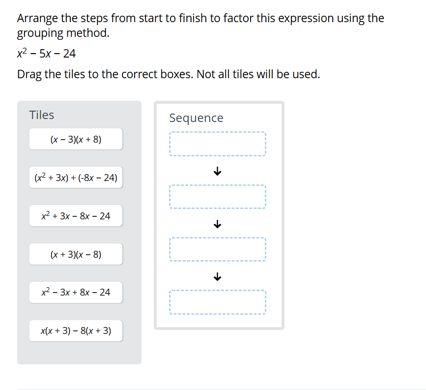Image resolution: width=426 pixels, height=390 pixels.
Task: Click the third downward arrow icon
Action: pos(217,276)
